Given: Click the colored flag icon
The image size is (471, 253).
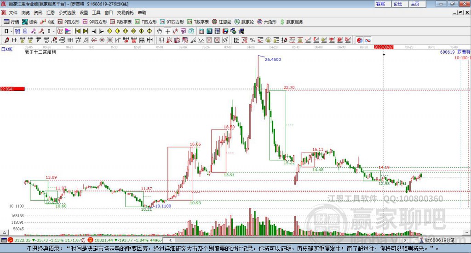Looking at the screenshot, I should tap(68, 31).
